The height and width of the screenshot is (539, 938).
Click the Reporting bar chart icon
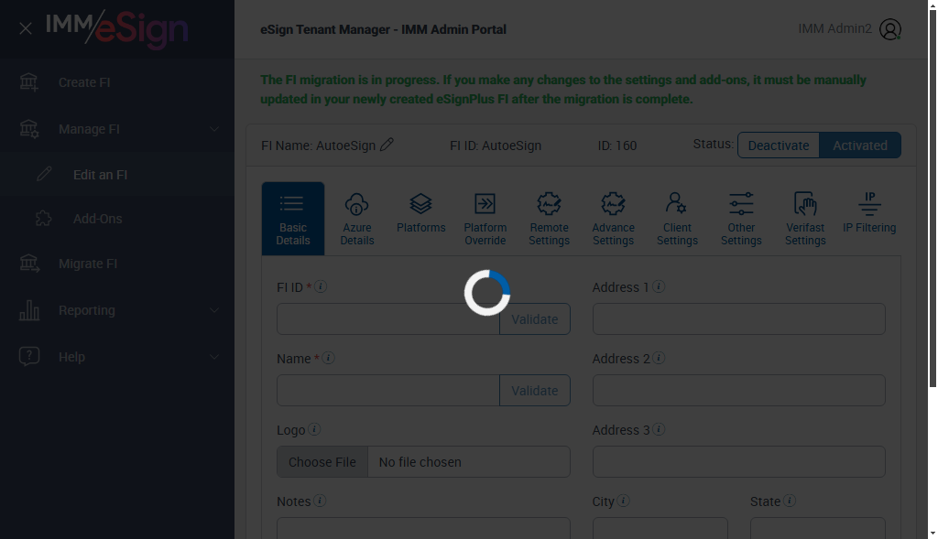tap(28, 310)
